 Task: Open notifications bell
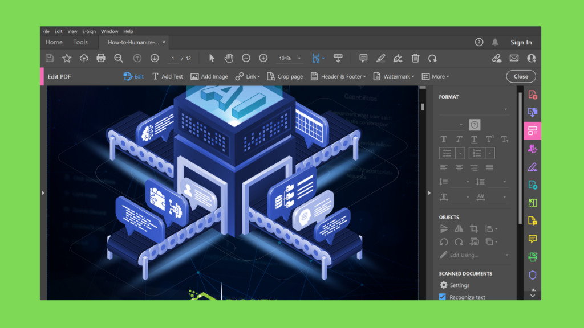pyautogui.click(x=495, y=42)
